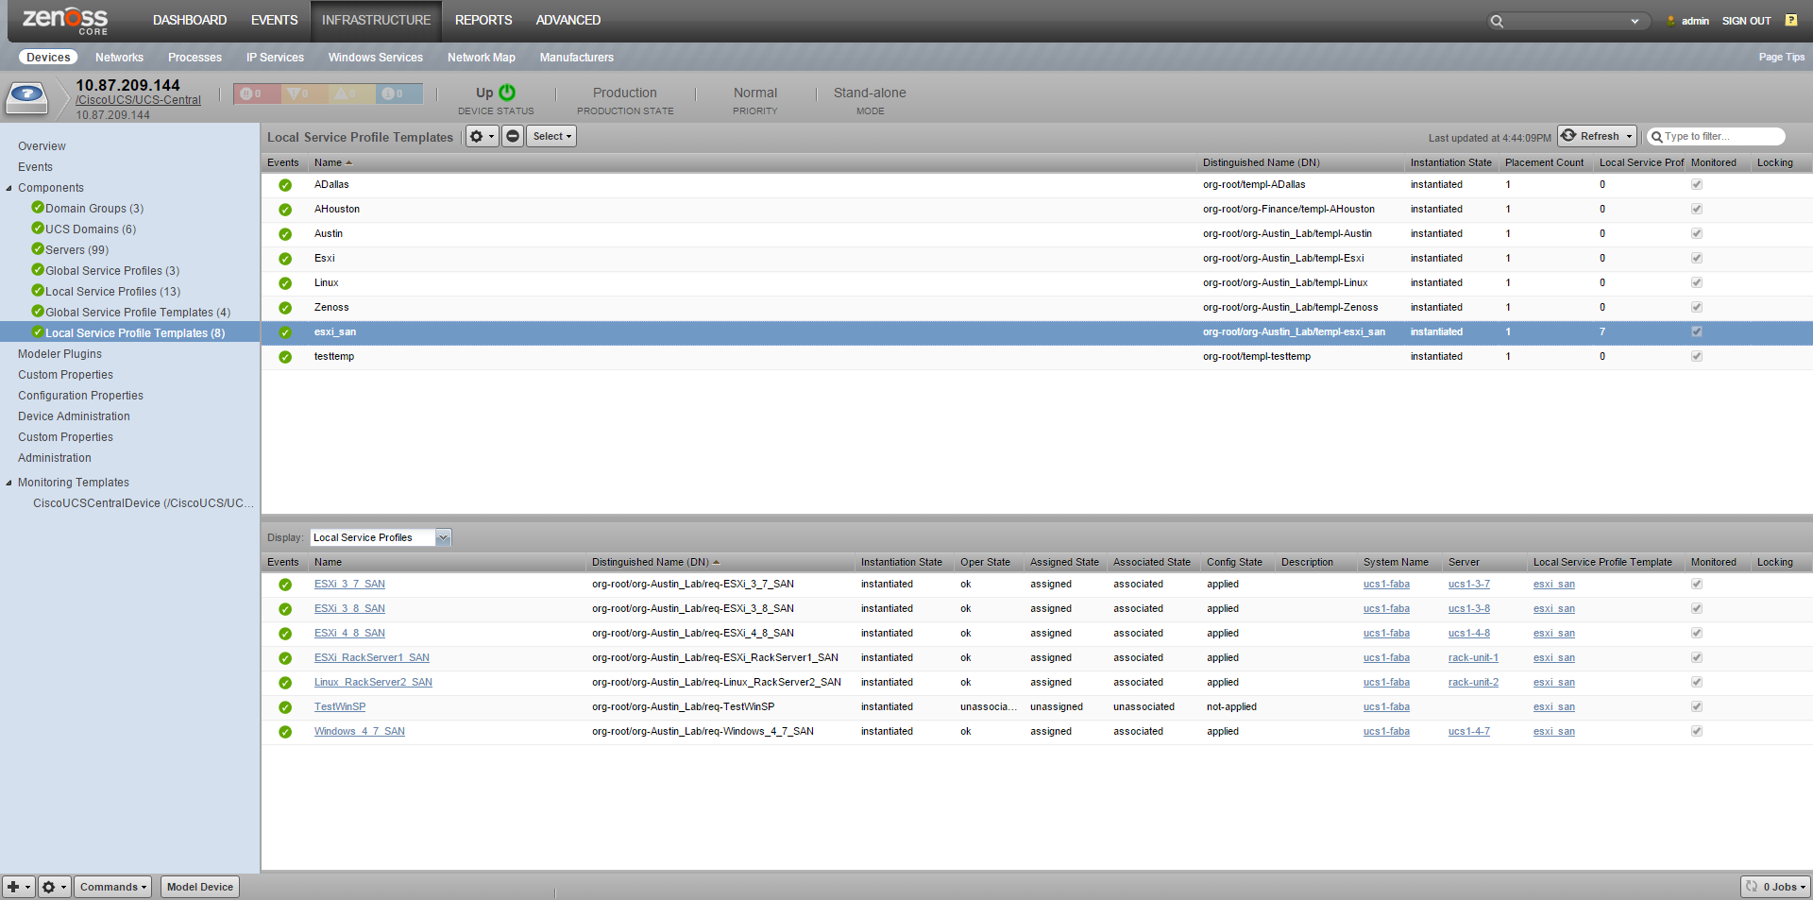1813x900 pixels.
Task: Select Local Service Profiles (13) tree item
Action: coord(112,292)
